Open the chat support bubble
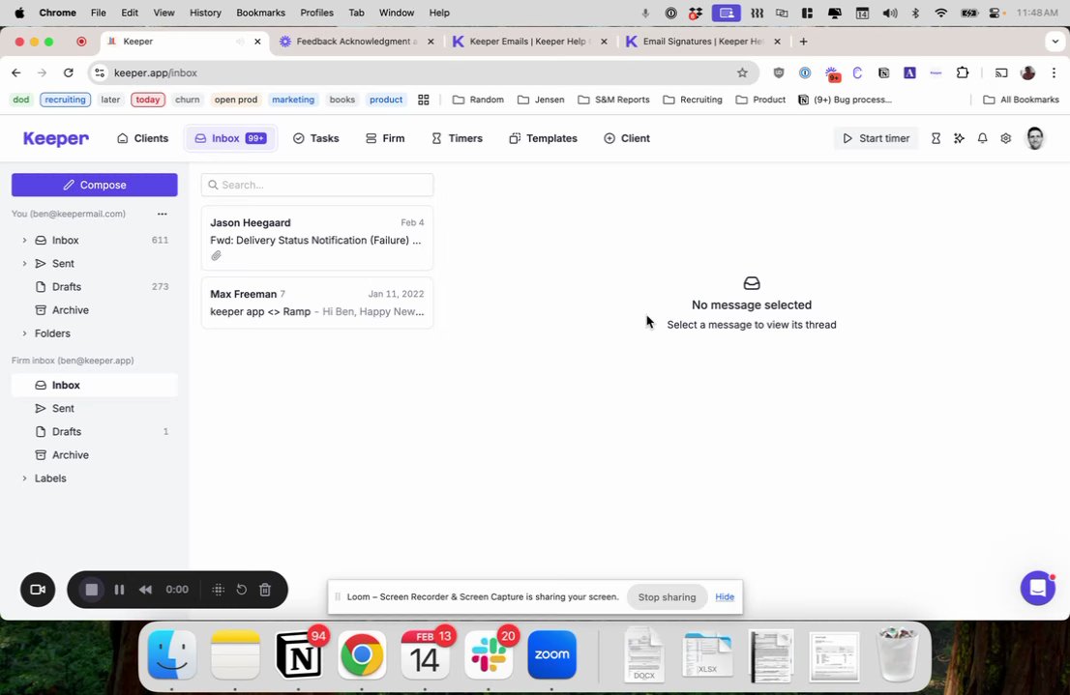 pos(1037,588)
